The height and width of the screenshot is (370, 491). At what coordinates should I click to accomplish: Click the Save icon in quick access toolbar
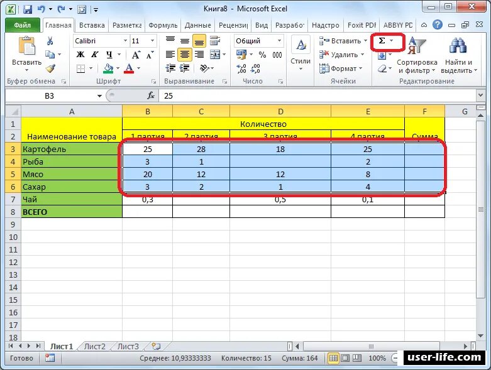click(x=28, y=9)
